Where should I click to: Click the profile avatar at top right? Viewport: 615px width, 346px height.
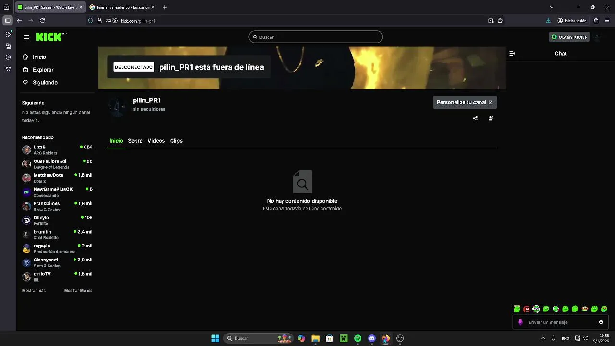597,37
